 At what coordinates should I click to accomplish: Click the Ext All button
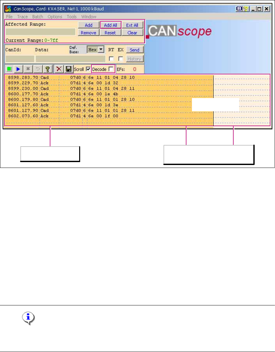pos(132,25)
